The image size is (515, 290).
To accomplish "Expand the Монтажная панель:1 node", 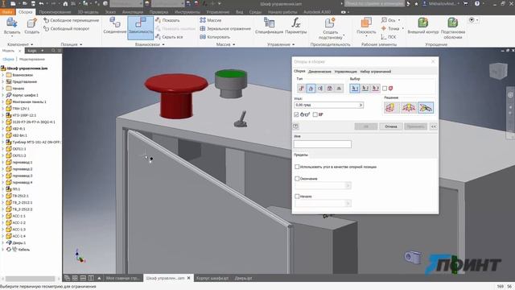I will pos(3,102).
